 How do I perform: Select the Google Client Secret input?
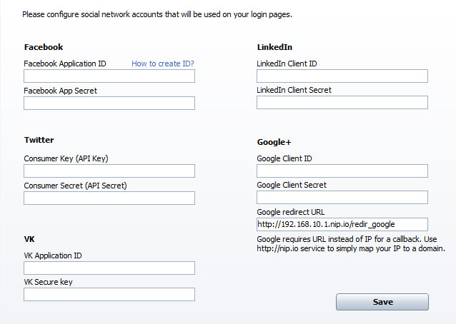pyautogui.click(x=342, y=198)
